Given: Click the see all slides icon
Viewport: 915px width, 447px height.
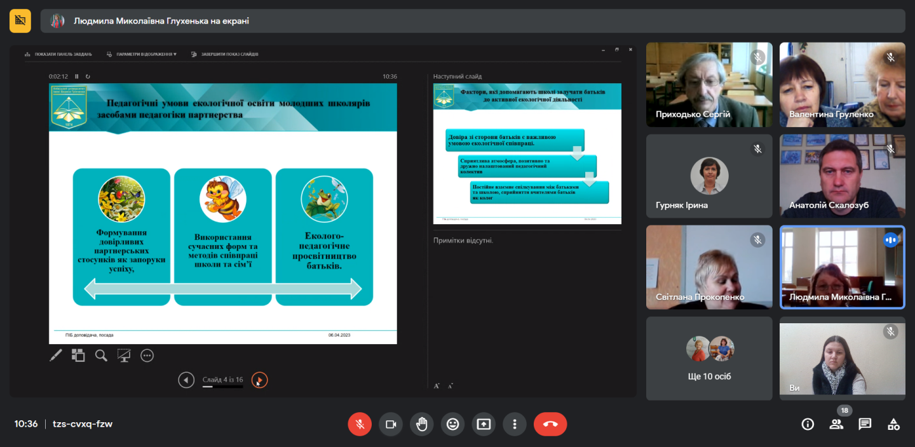Looking at the screenshot, I should coord(78,356).
